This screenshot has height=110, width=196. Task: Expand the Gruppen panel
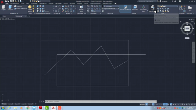tap(182, 13)
